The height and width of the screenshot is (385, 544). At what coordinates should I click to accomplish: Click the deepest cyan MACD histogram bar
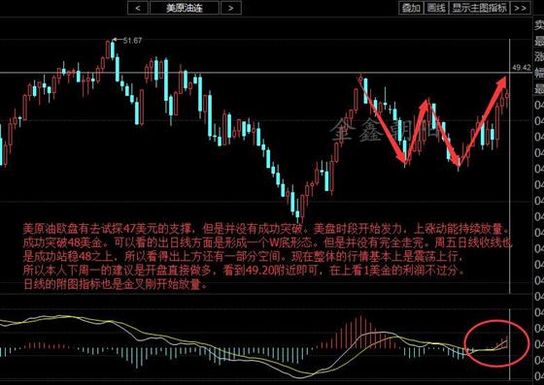[x=137, y=358]
